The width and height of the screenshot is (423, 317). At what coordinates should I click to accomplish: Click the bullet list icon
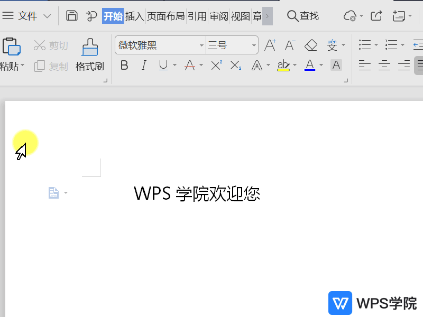click(x=365, y=45)
